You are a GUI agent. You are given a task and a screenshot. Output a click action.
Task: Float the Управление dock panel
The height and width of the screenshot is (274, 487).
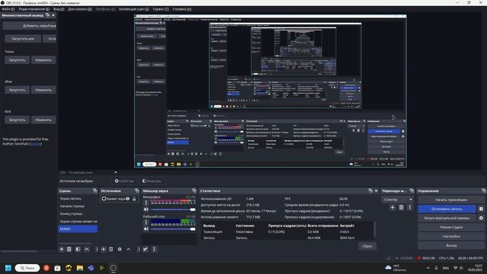tap(484, 191)
